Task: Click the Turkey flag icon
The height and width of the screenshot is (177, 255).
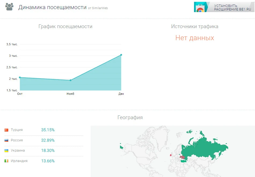Action: 6,130
